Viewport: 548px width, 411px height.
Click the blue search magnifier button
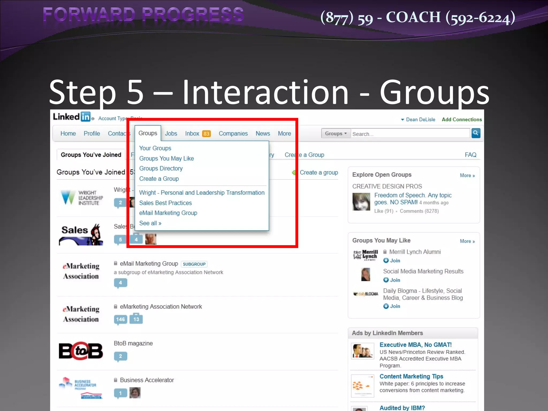(476, 133)
